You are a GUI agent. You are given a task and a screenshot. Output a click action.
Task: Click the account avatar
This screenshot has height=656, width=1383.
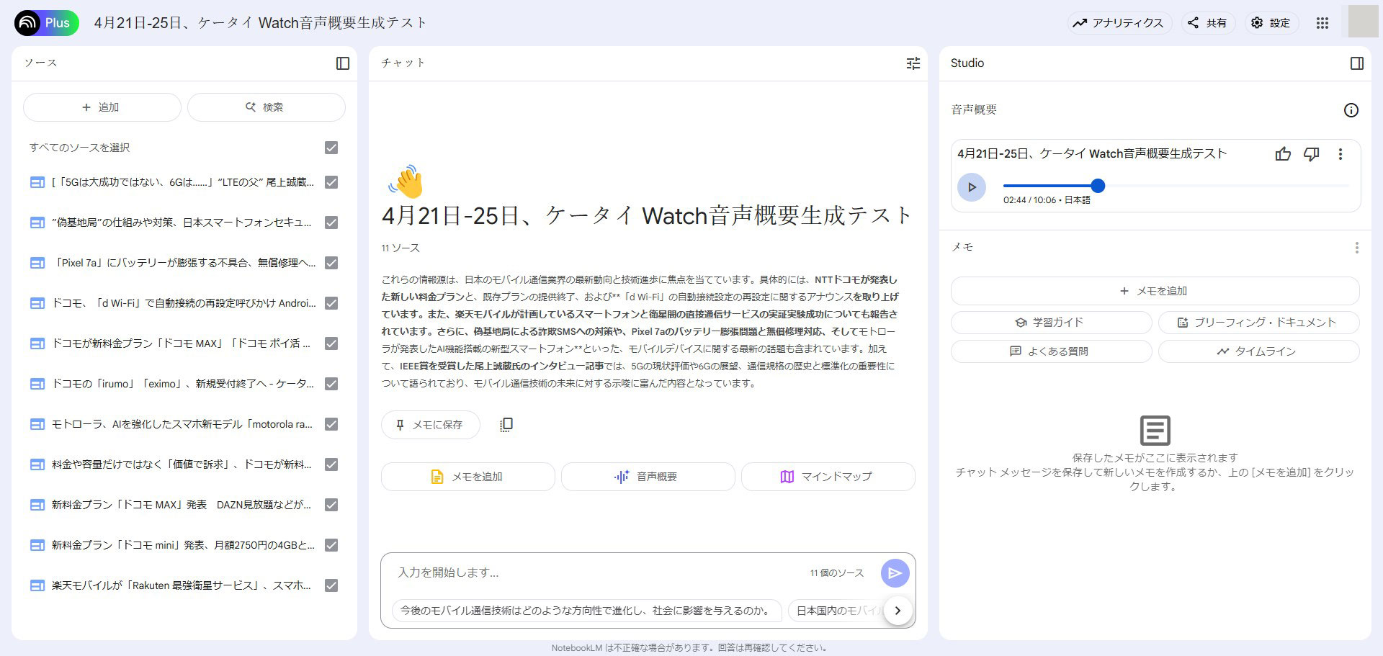1363,21
